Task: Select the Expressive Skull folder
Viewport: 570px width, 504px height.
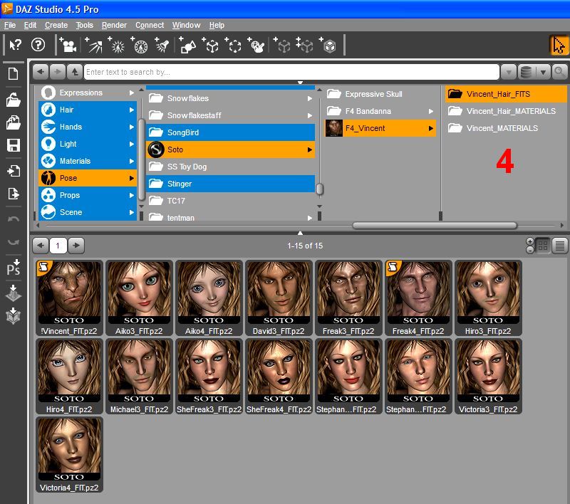Action: click(380, 94)
